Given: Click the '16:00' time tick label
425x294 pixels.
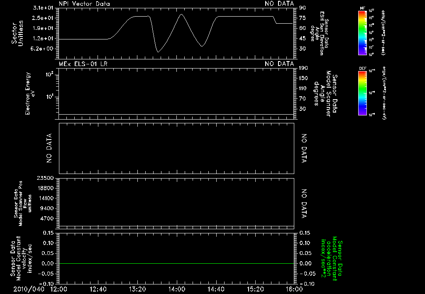Looking at the screenshot, I should [x=294, y=289].
